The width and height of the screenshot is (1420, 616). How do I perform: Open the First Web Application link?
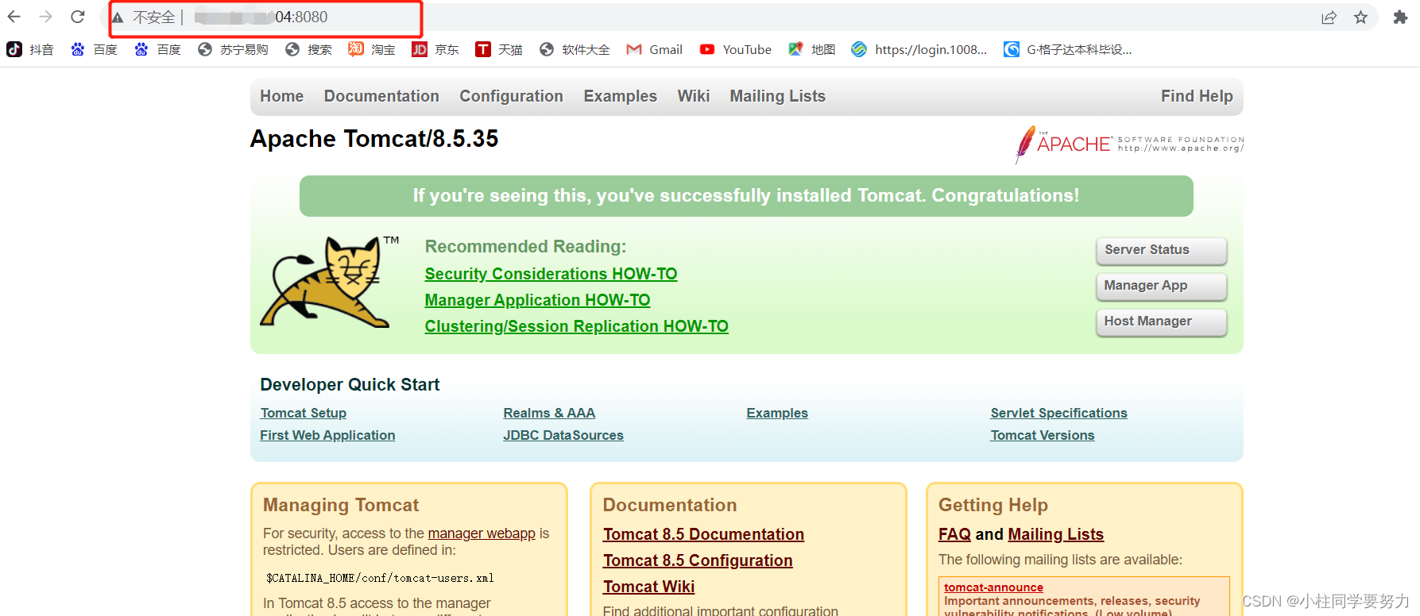(327, 435)
